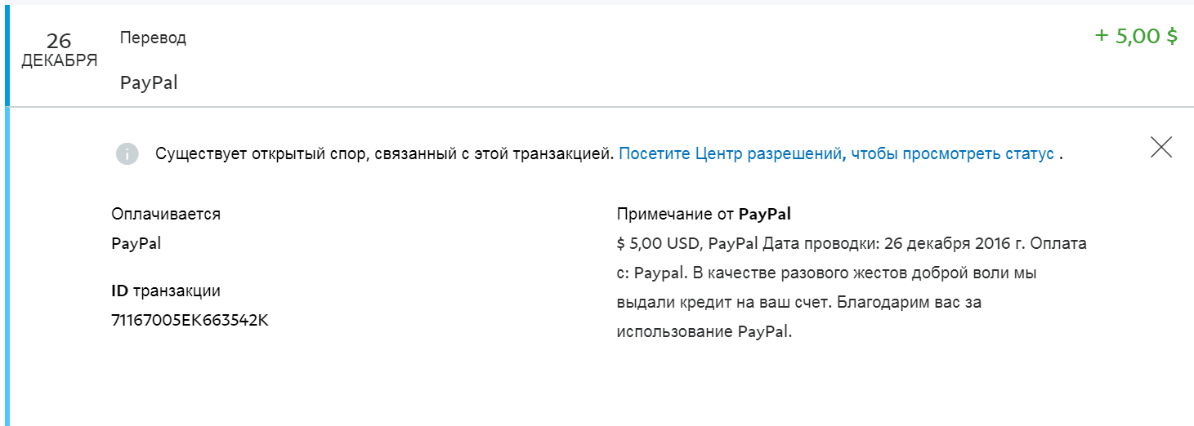Click transaction ID 71167005EK663542K

190,320
